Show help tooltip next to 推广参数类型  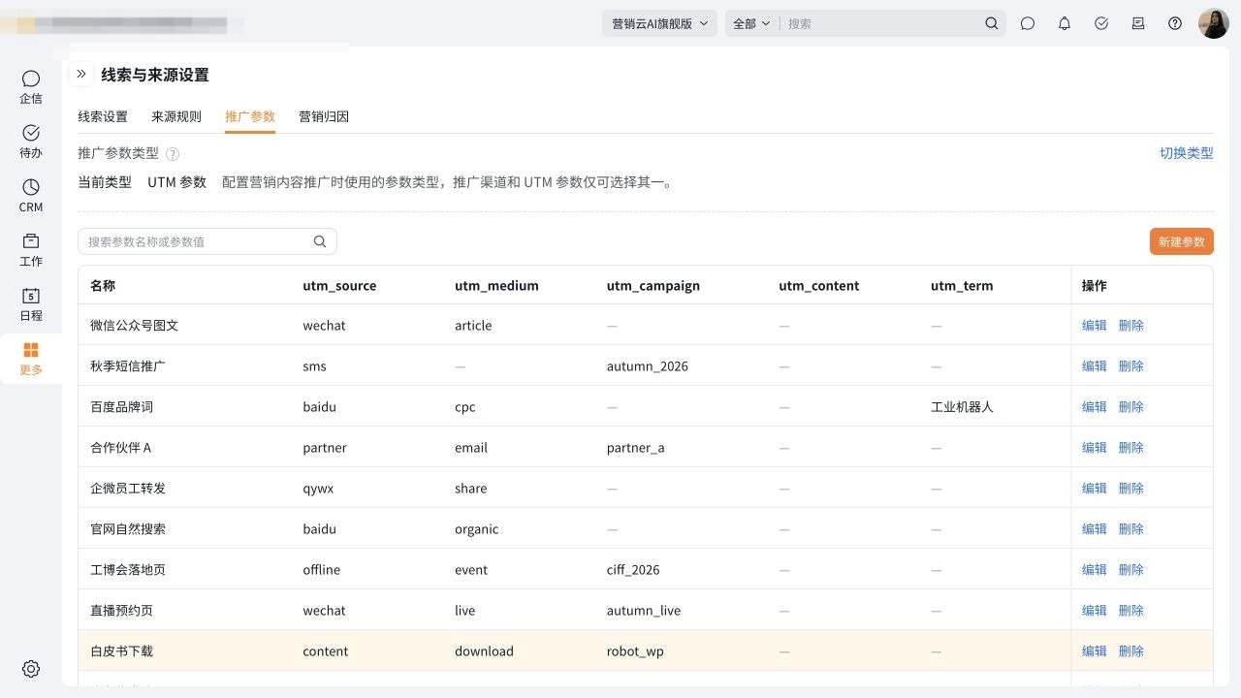pos(173,154)
